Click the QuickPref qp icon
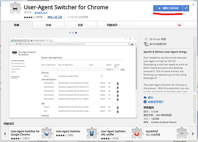 [182, 133]
